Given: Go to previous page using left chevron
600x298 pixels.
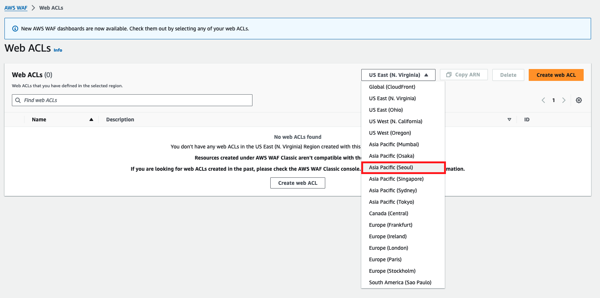Looking at the screenshot, I should 543,100.
